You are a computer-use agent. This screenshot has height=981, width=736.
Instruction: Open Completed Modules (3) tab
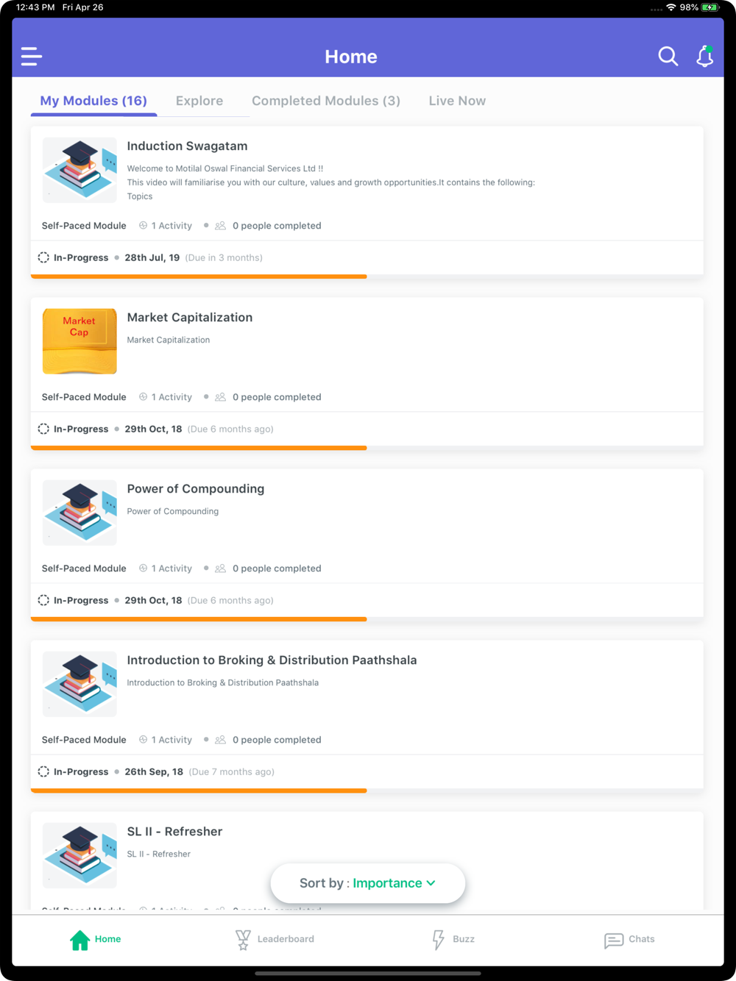point(326,101)
